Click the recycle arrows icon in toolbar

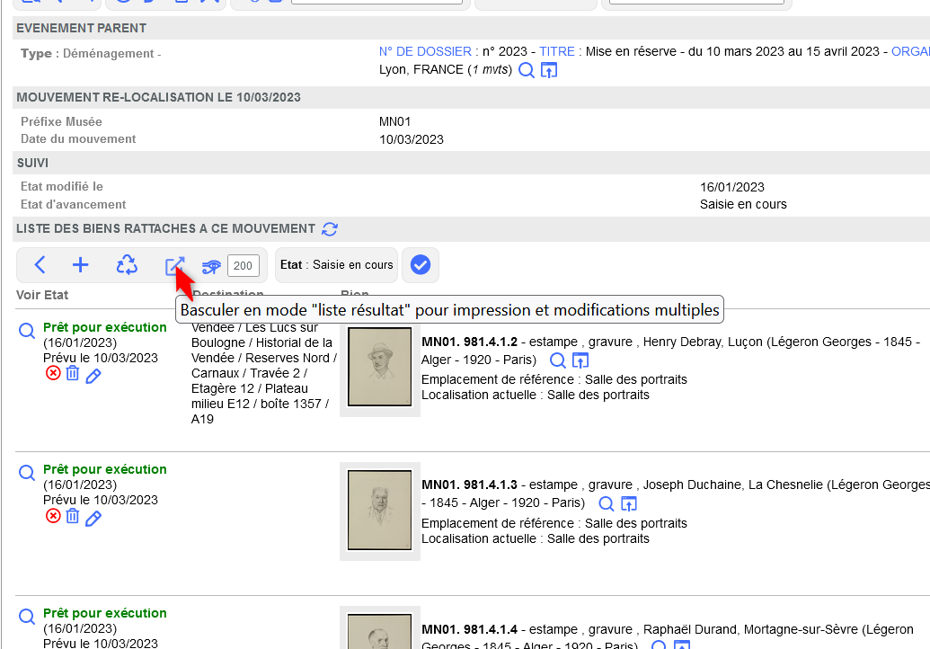pyautogui.click(x=127, y=264)
